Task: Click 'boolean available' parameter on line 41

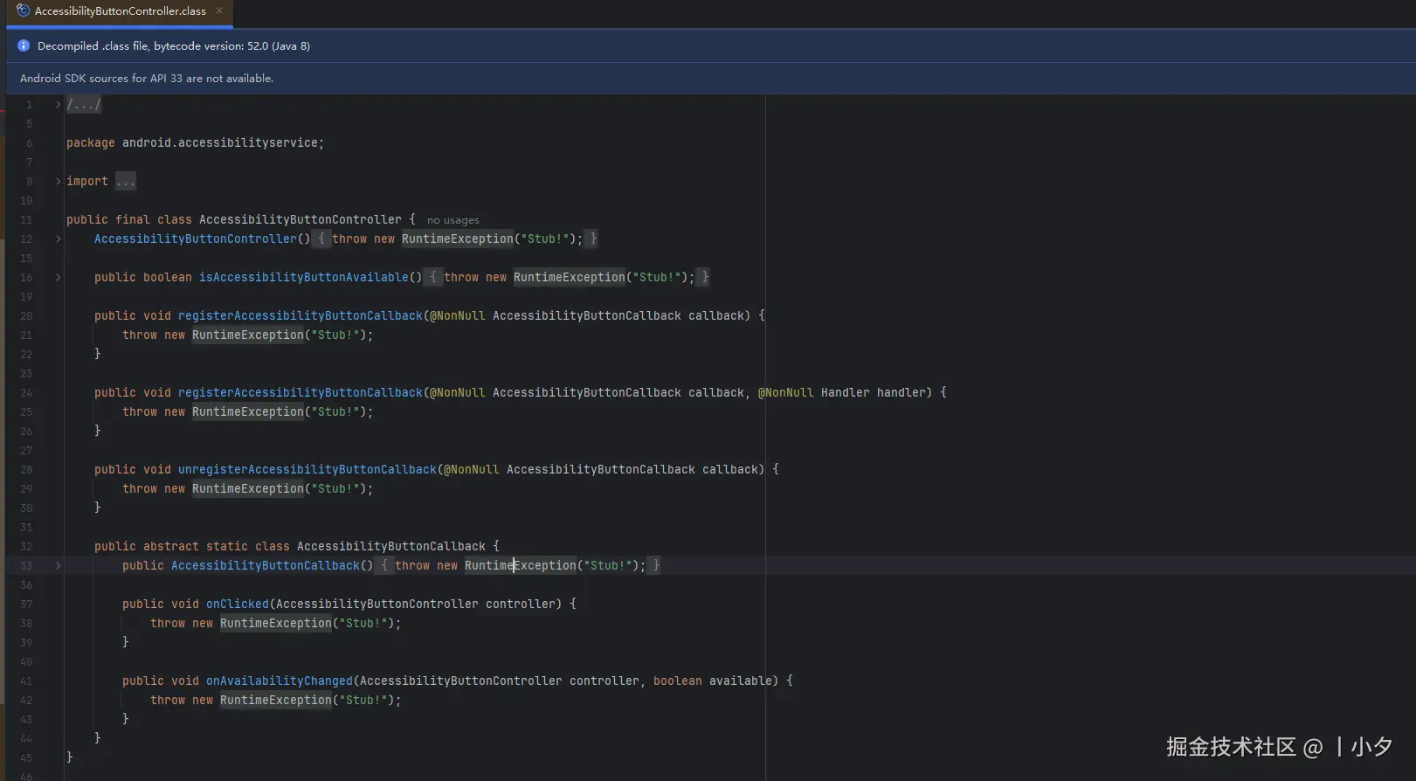Action: click(x=713, y=681)
